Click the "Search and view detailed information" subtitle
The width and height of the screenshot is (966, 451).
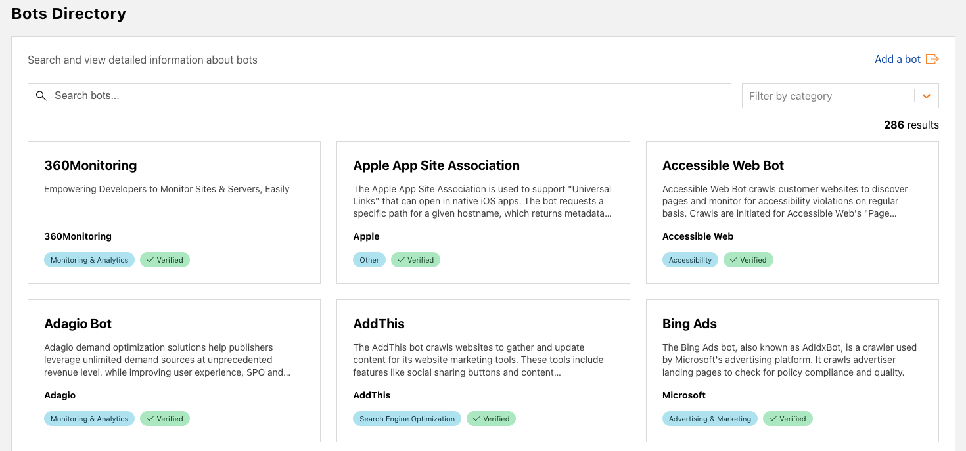tap(143, 60)
